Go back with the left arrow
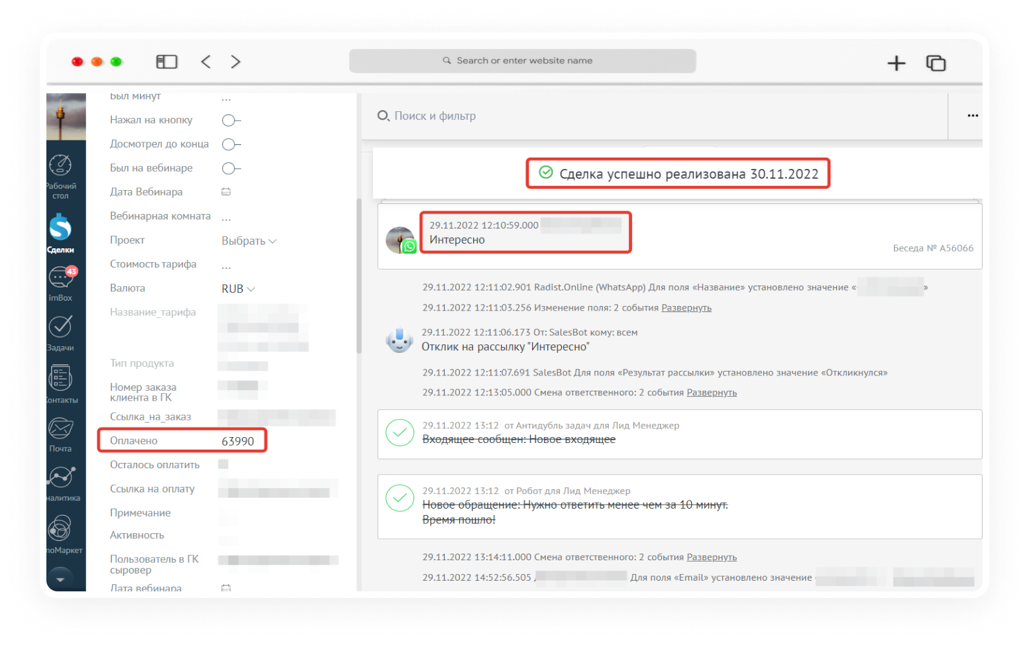 pyautogui.click(x=205, y=62)
